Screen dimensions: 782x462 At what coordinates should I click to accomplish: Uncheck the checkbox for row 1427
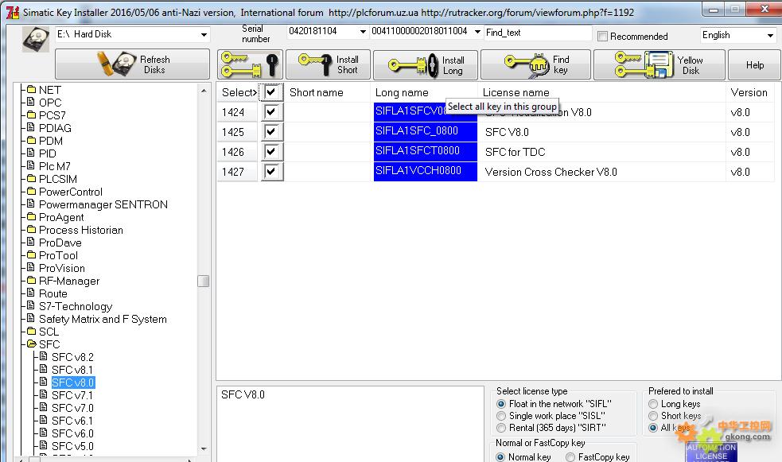pos(270,172)
